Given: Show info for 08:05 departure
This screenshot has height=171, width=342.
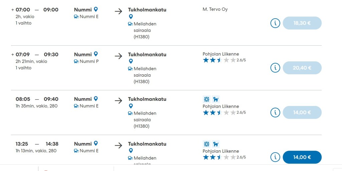Looking at the screenshot, I should click(275, 112).
